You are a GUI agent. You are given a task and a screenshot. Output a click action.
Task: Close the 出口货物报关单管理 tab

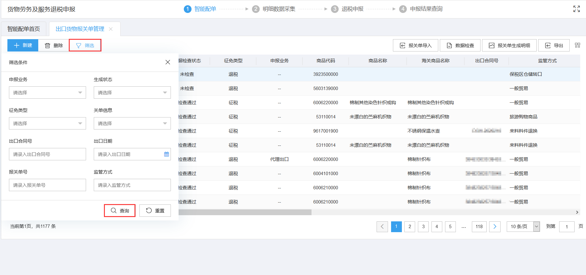click(111, 29)
